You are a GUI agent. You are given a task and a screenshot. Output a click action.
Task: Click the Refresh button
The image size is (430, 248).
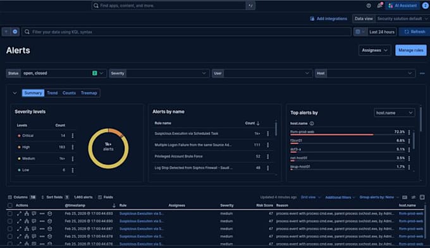click(414, 32)
